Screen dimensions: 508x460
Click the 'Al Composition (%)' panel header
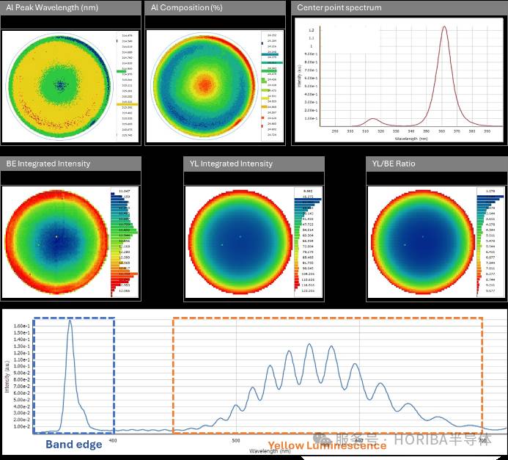tap(214, 8)
